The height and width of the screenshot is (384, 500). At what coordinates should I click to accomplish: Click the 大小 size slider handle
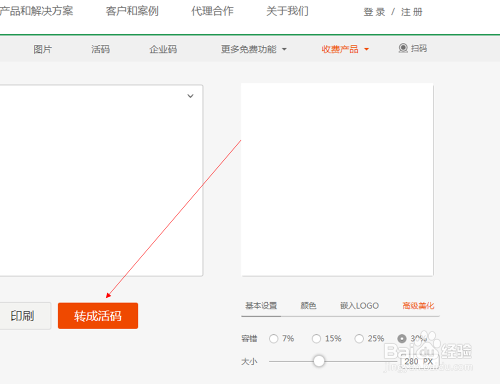319,361
